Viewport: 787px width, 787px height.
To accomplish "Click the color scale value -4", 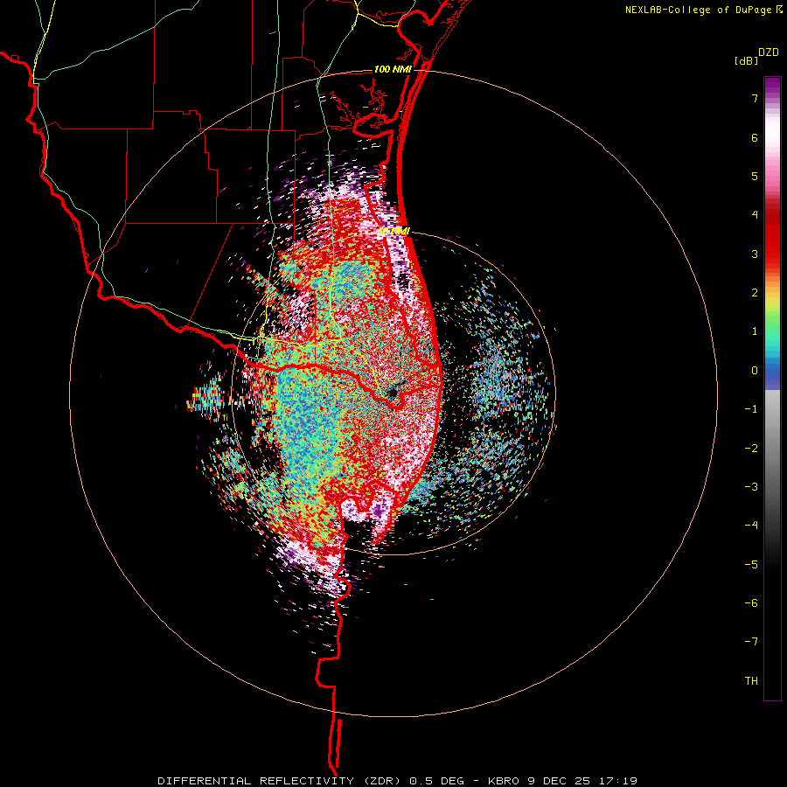I will (751, 526).
